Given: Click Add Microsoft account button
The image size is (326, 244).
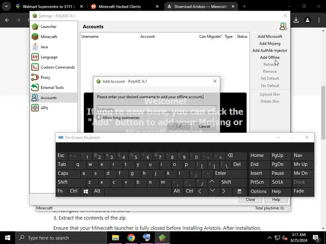Looking at the screenshot, I should click(x=270, y=37).
